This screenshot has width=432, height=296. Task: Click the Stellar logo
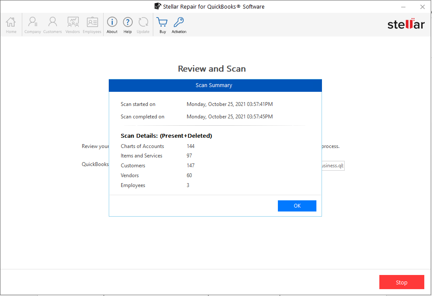(406, 24)
